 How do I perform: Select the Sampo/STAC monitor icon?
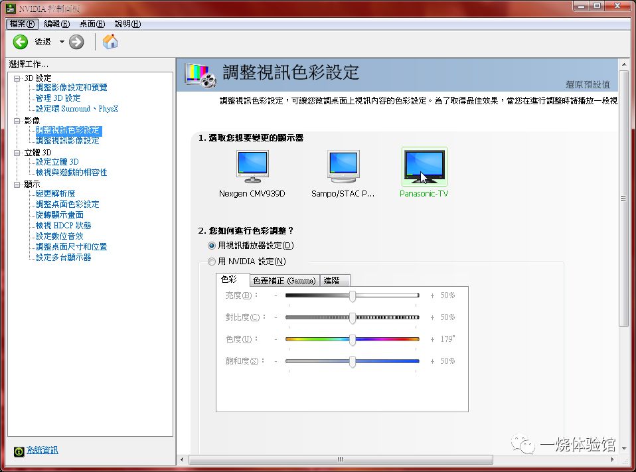(343, 167)
